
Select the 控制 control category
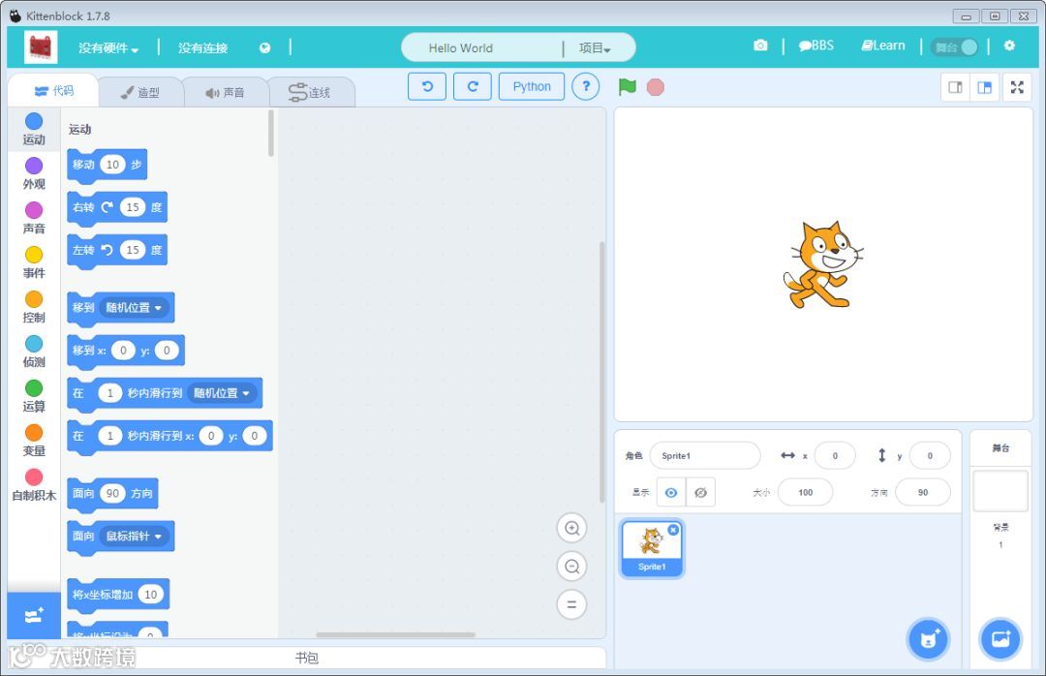(x=34, y=308)
